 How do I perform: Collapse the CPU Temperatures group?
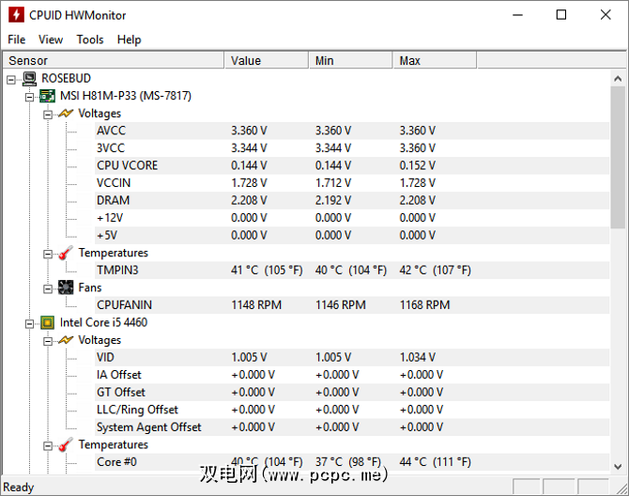(x=48, y=446)
